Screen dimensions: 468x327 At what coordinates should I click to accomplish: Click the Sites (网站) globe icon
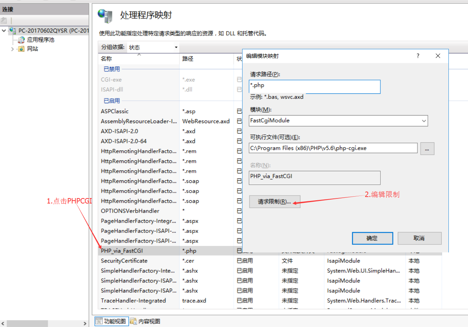pyautogui.click(x=21, y=49)
